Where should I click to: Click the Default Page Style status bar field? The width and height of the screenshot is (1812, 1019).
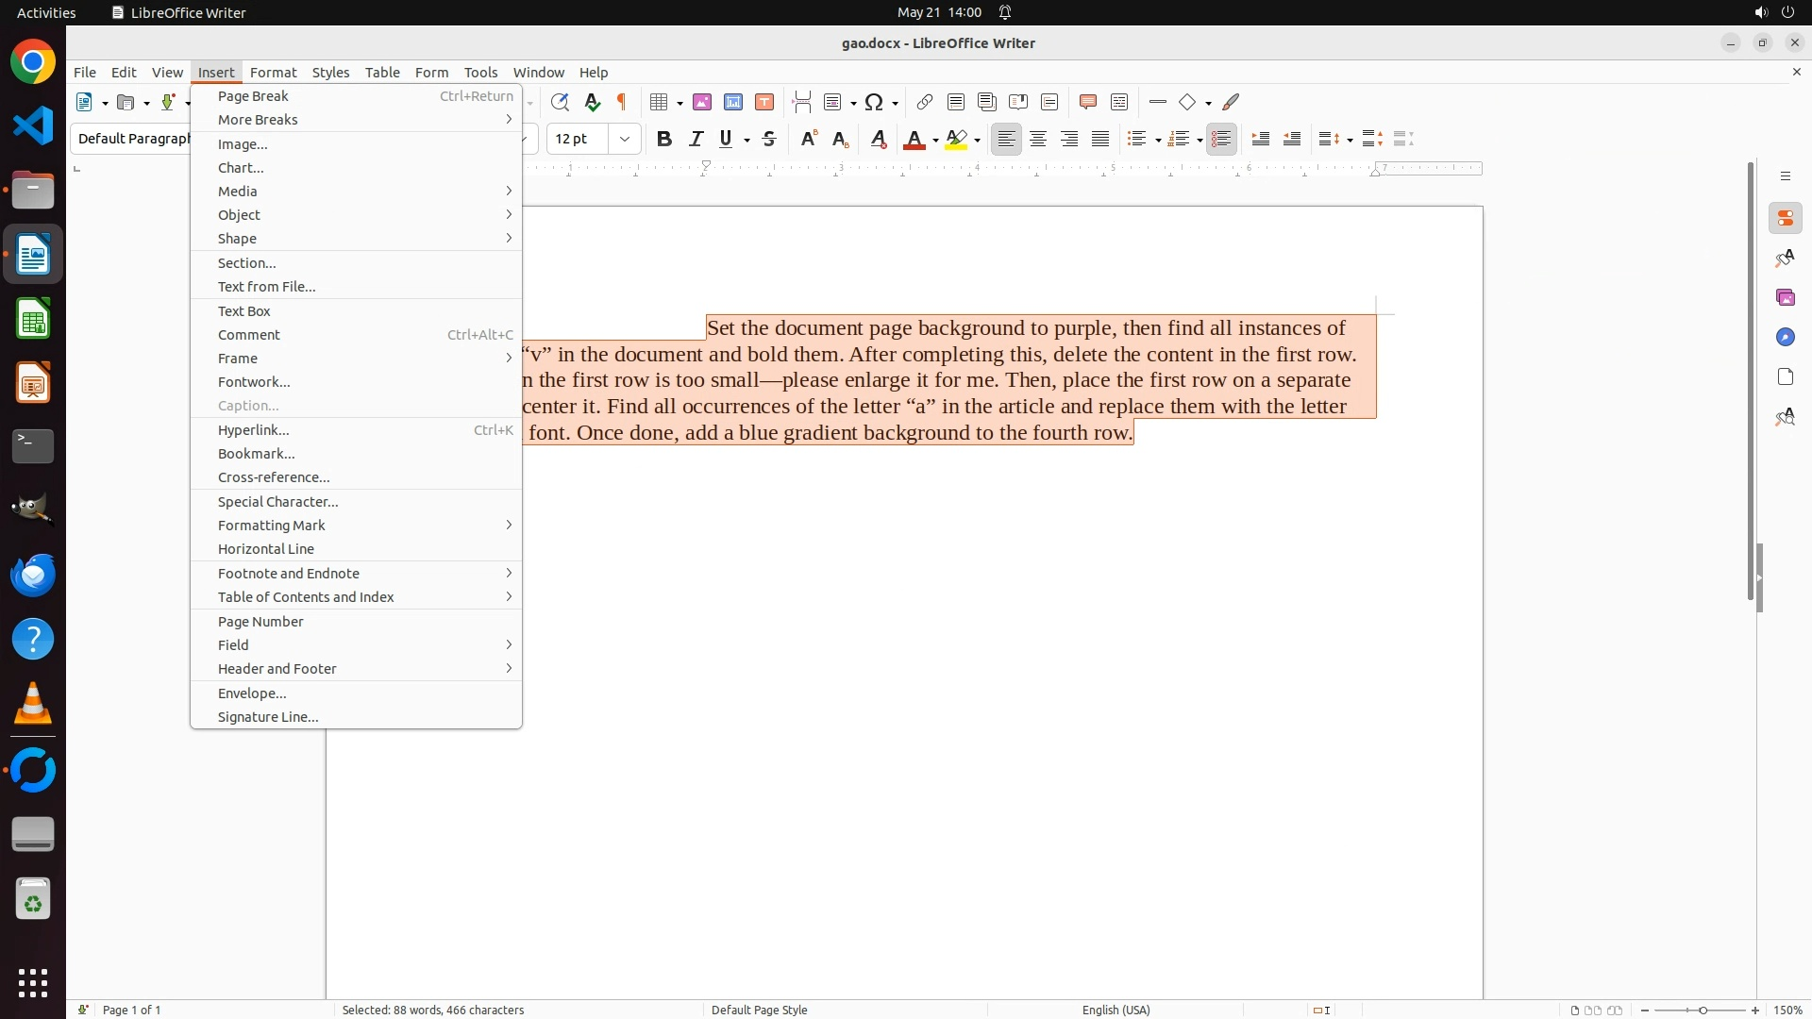pyautogui.click(x=759, y=1010)
